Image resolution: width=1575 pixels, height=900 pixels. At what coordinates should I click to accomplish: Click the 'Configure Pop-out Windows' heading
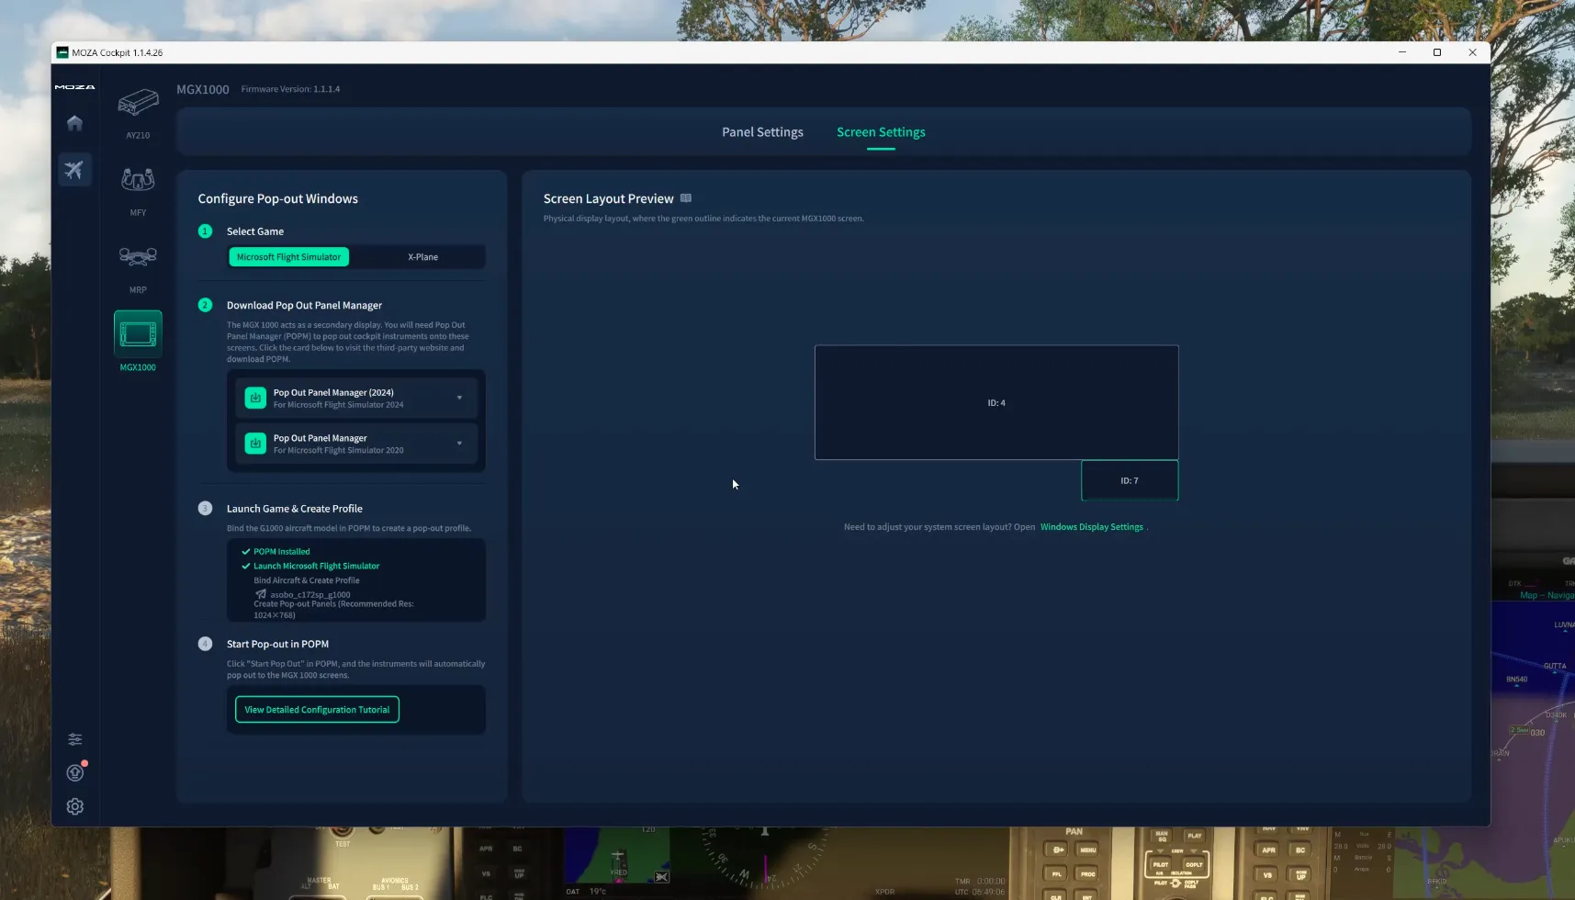pos(278,198)
